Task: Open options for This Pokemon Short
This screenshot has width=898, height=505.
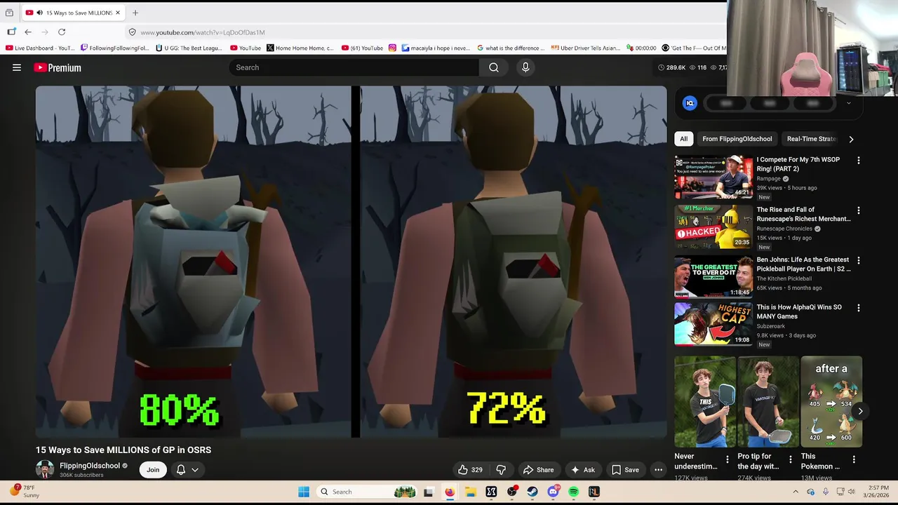Action: pyautogui.click(x=853, y=460)
